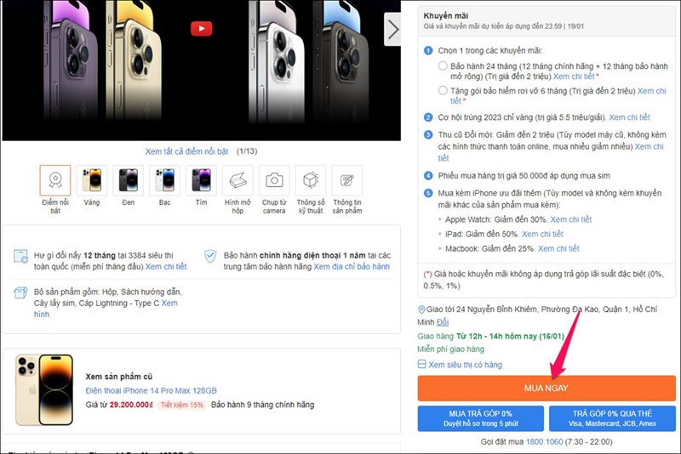Click the Khuyến mãi header text
681x454 pixels.
click(x=445, y=15)
